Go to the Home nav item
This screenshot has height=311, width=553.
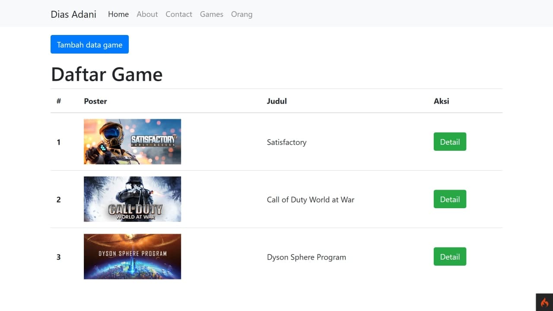tap(118, 14)
